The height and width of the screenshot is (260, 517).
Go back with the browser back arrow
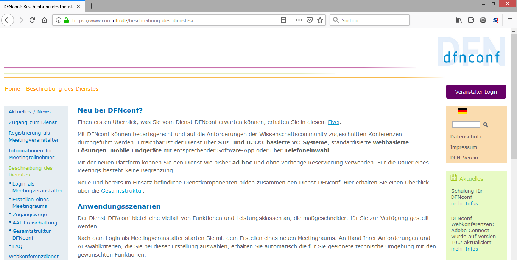(x=8, y=20)
